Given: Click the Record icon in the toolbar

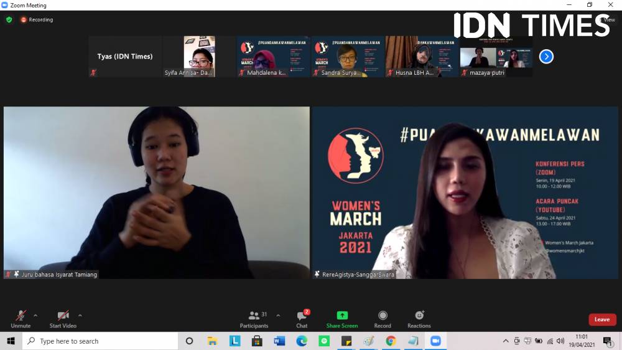Looking at the screenshot, I should (x=383, y=316).
